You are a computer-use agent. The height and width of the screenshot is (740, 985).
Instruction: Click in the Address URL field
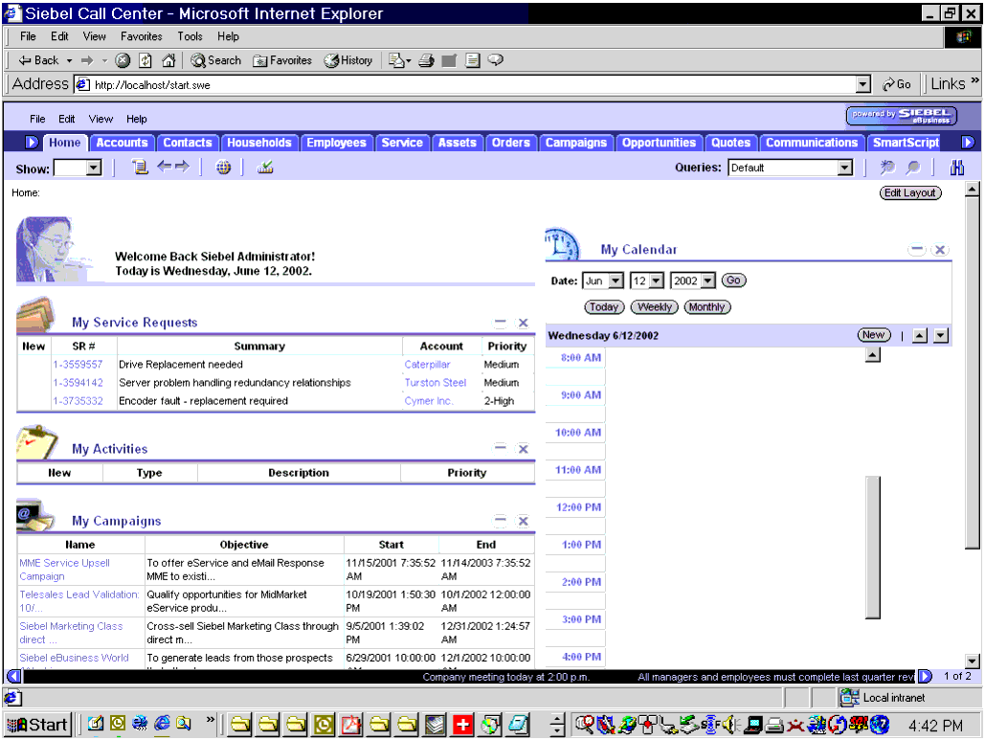coord(474,85)
